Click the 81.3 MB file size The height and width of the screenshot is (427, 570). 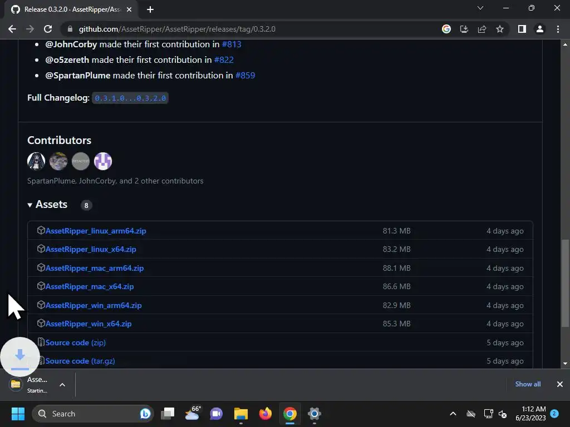pos(396,231)
